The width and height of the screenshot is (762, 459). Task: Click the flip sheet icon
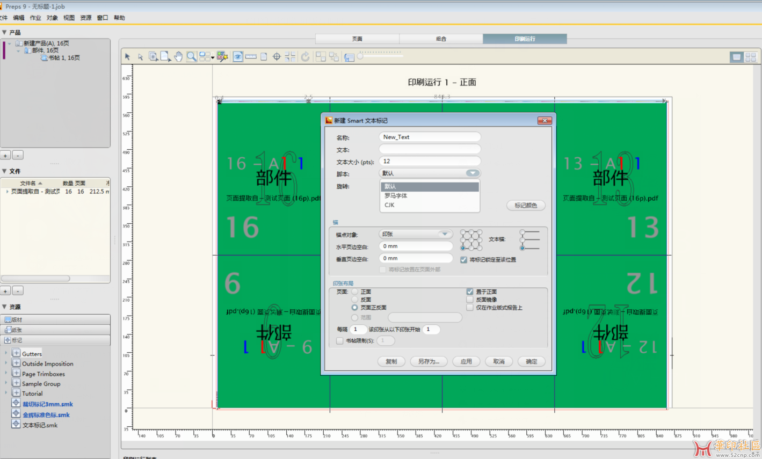(x=349, y=56)
